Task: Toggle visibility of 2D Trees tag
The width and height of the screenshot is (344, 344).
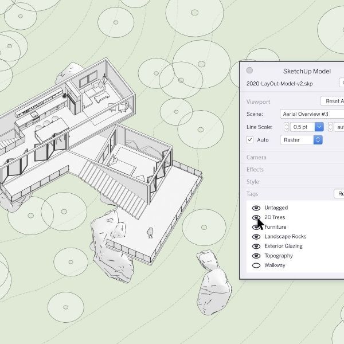Action: 256,217
